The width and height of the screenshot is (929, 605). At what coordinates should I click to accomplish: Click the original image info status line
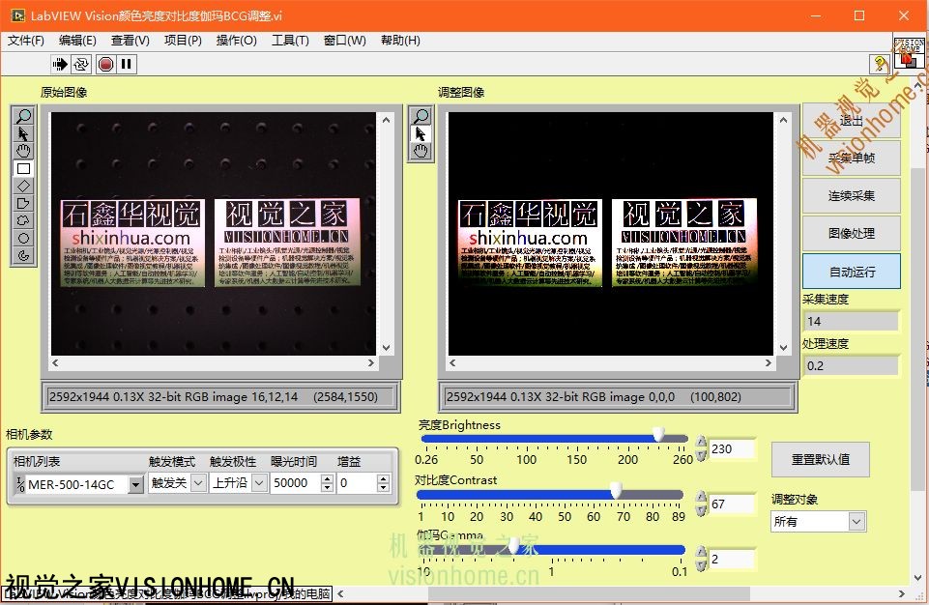click(x=220, y=397)
